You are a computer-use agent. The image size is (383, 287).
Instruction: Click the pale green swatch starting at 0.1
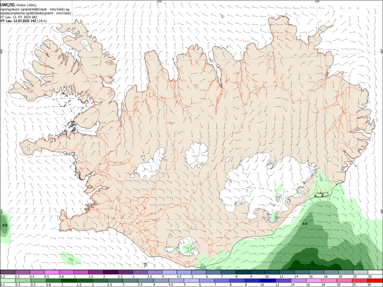(8, 281)
